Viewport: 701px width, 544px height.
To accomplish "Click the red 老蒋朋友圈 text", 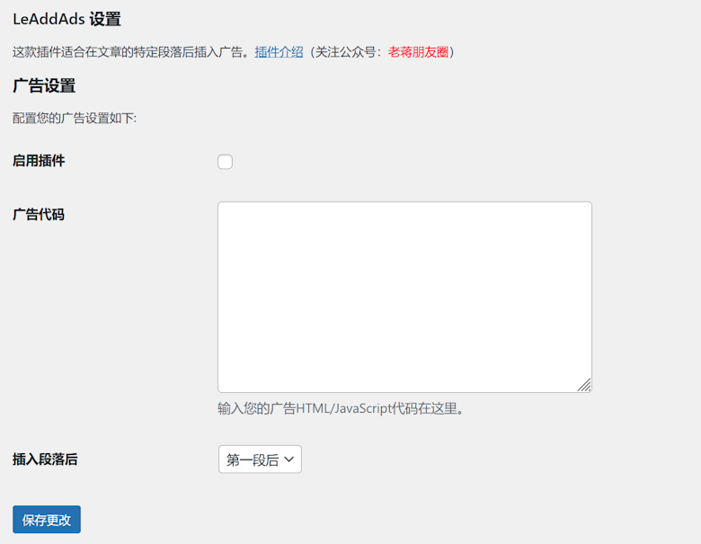I will click(418, 52).
